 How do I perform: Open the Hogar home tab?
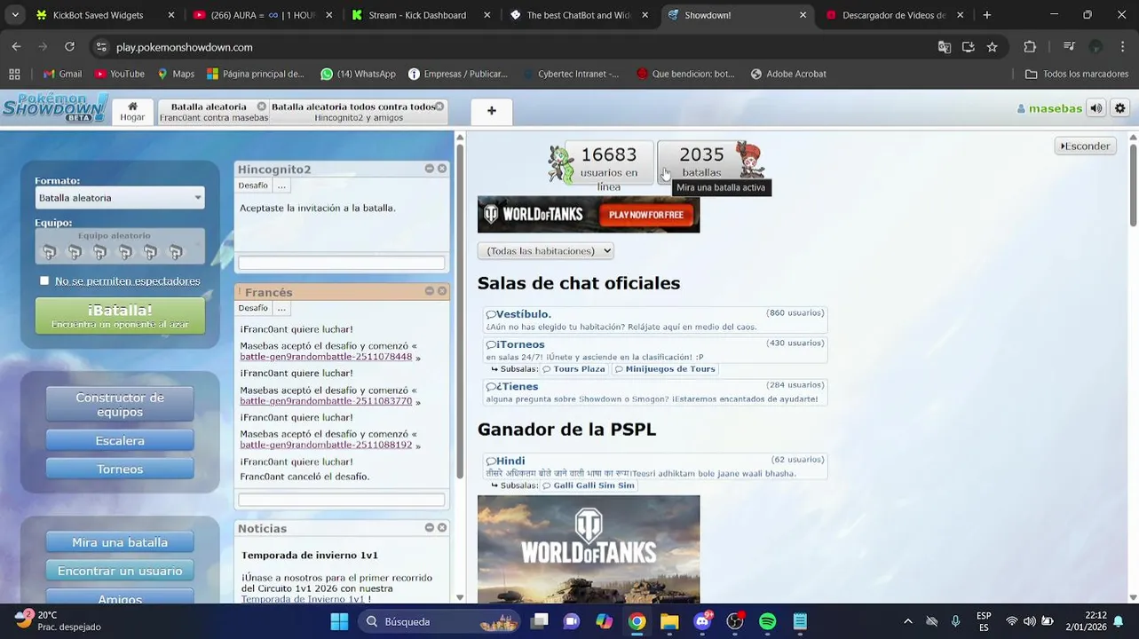point(132,111)
